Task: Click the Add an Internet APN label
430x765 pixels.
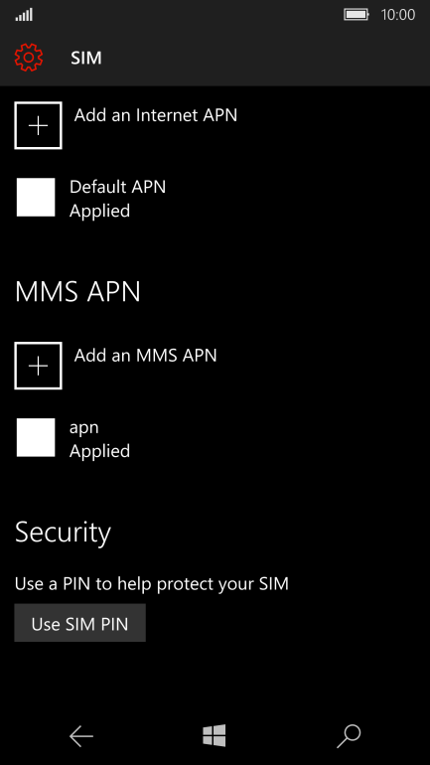Action: click(156, 115)
